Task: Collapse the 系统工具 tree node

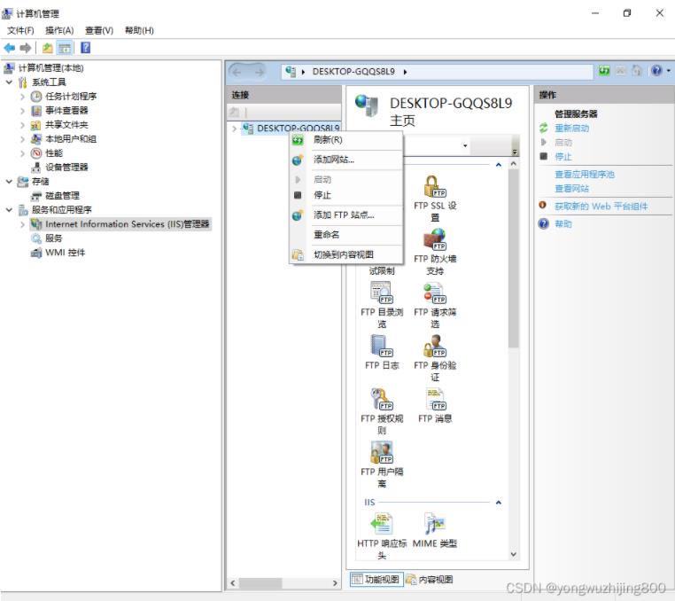Action: coord(9,82)
